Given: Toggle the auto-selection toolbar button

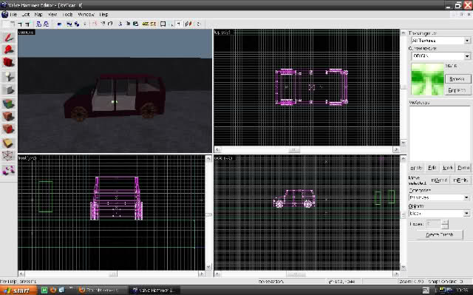Looking at the screenshot, I should (x=171, y=24).
